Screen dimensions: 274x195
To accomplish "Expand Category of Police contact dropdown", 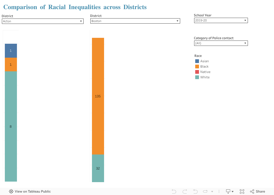I will click(221, 43).
